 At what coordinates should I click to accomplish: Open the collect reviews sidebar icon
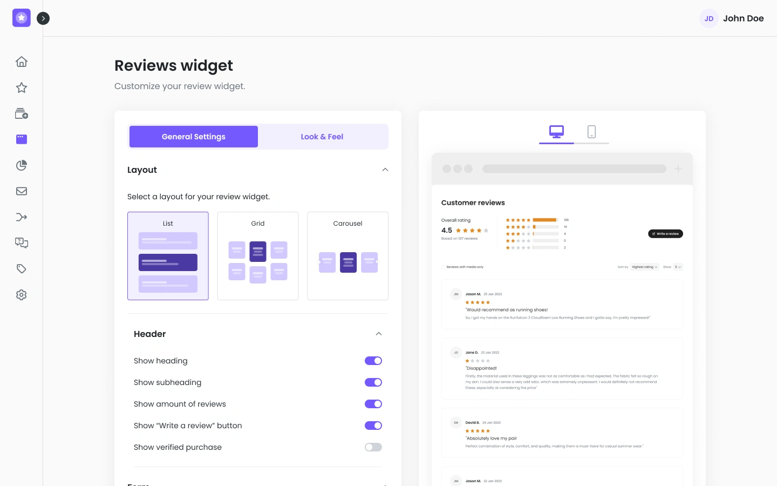[22, 113]
